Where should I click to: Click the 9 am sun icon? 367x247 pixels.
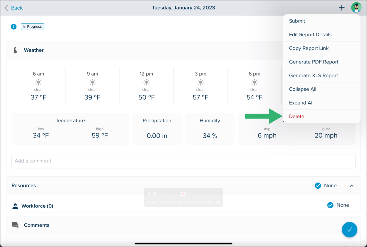pyautogui.click(x=92, y=82)
